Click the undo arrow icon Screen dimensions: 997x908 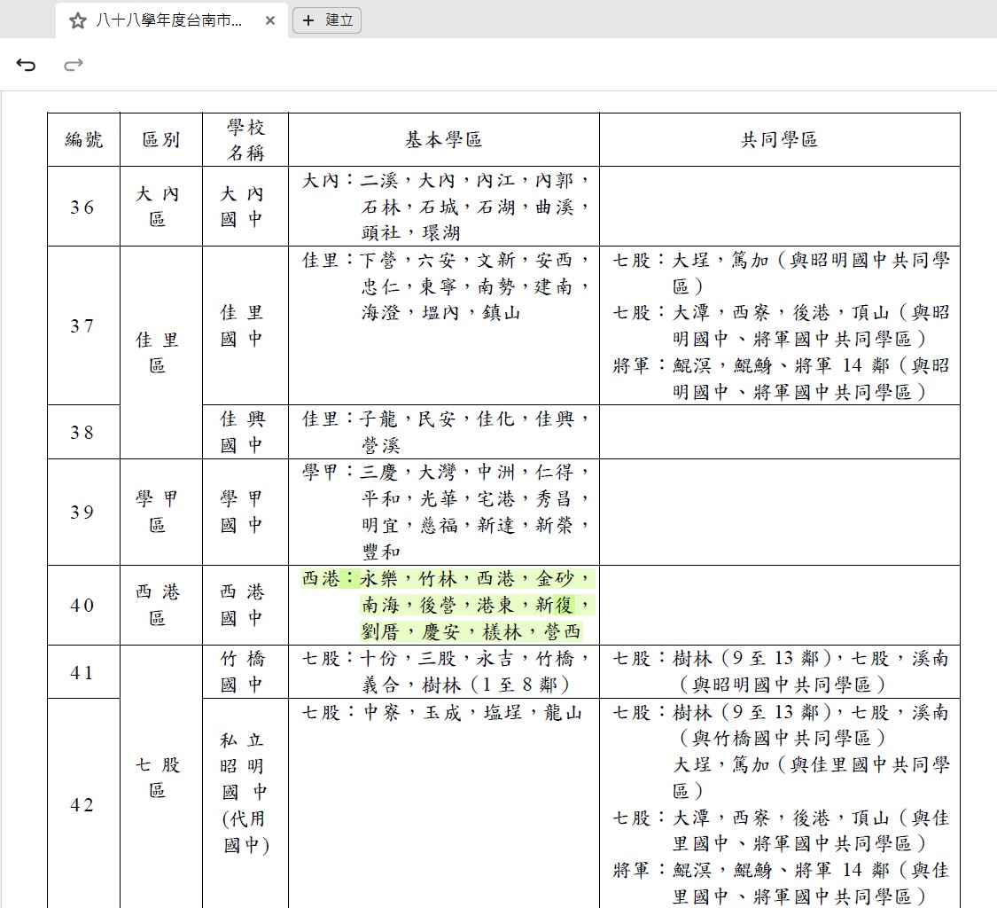[x=27, y=65]
